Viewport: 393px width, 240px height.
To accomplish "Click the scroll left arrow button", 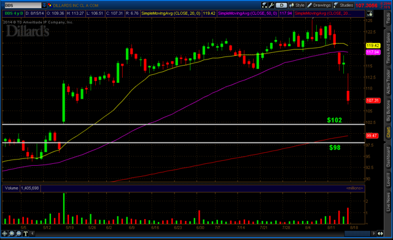I will [33, 233].
